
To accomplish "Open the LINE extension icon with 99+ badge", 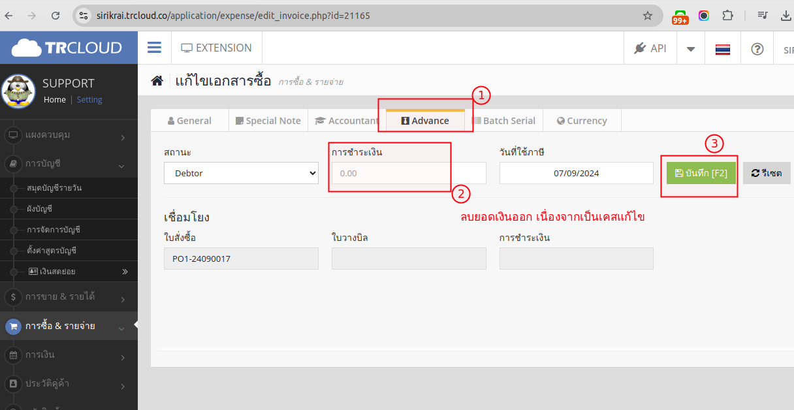I will point(680,17).
